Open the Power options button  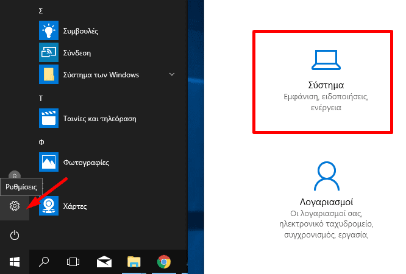(x=15, y=235)
